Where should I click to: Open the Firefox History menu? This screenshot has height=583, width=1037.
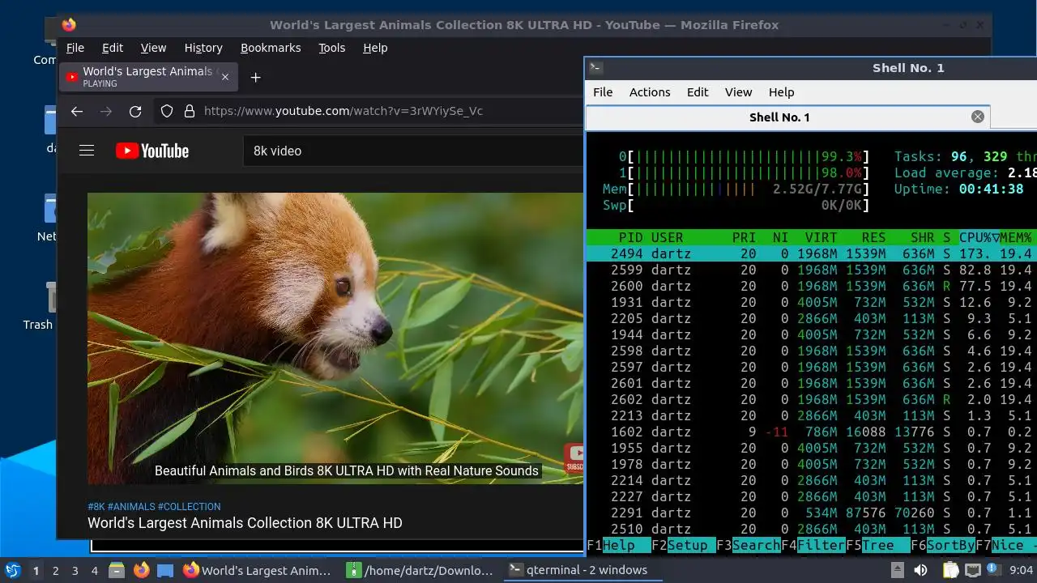(203, 48)
